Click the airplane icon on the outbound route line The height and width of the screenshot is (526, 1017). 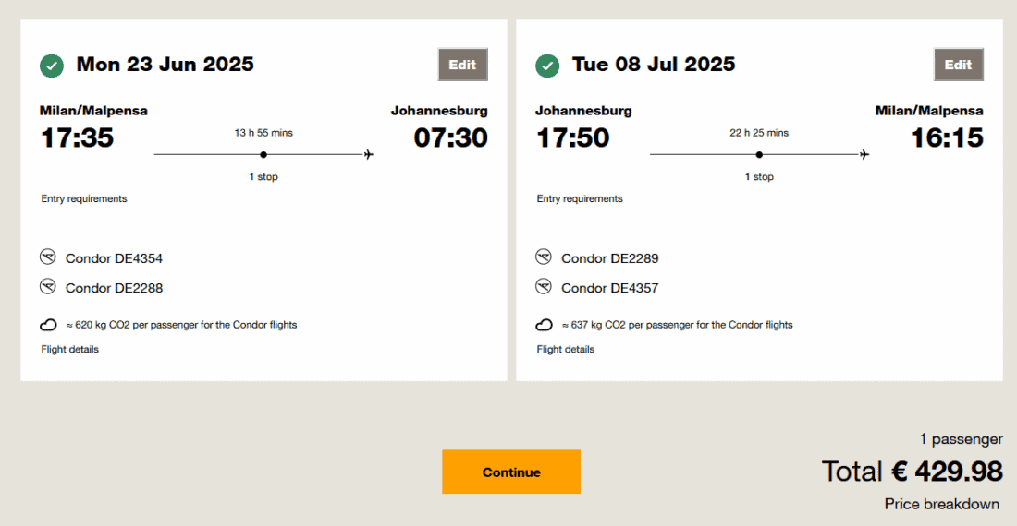point(369,154)
